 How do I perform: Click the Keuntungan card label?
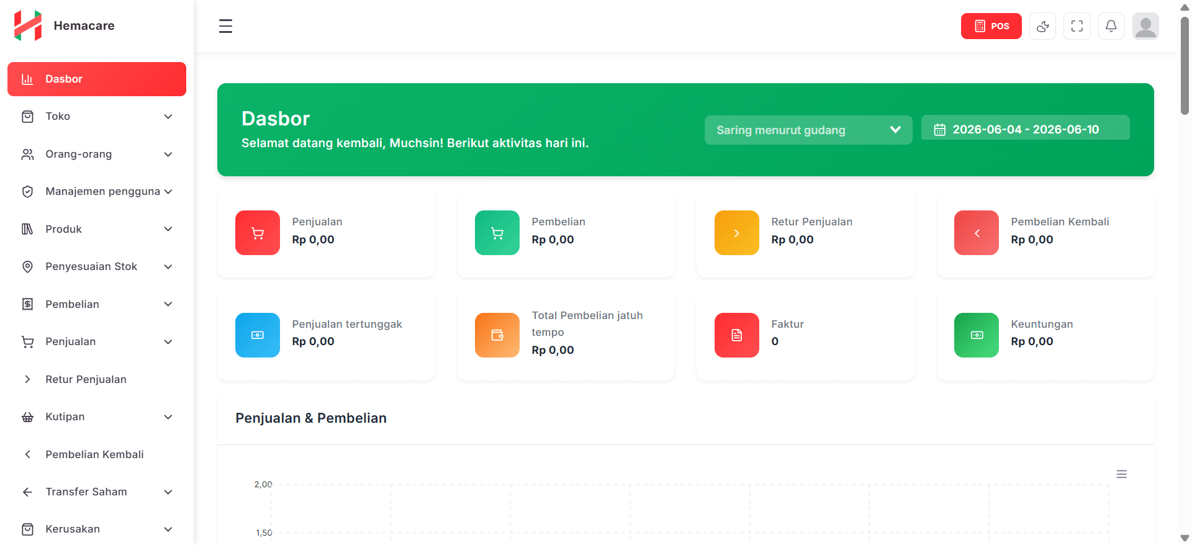[x=1042, y=324]
